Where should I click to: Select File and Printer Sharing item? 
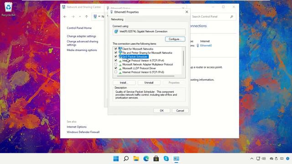(147, 53)
